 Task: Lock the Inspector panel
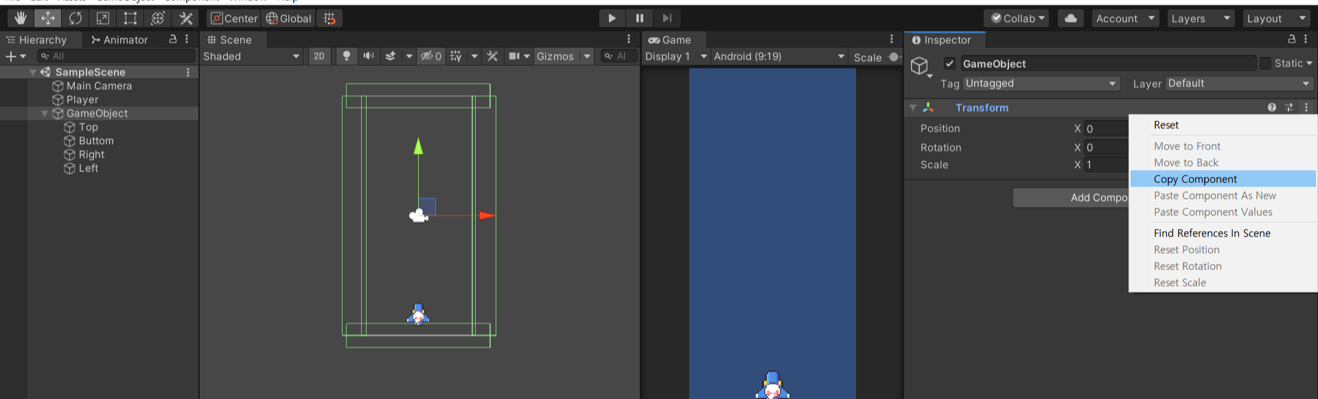coord(1292,39)
